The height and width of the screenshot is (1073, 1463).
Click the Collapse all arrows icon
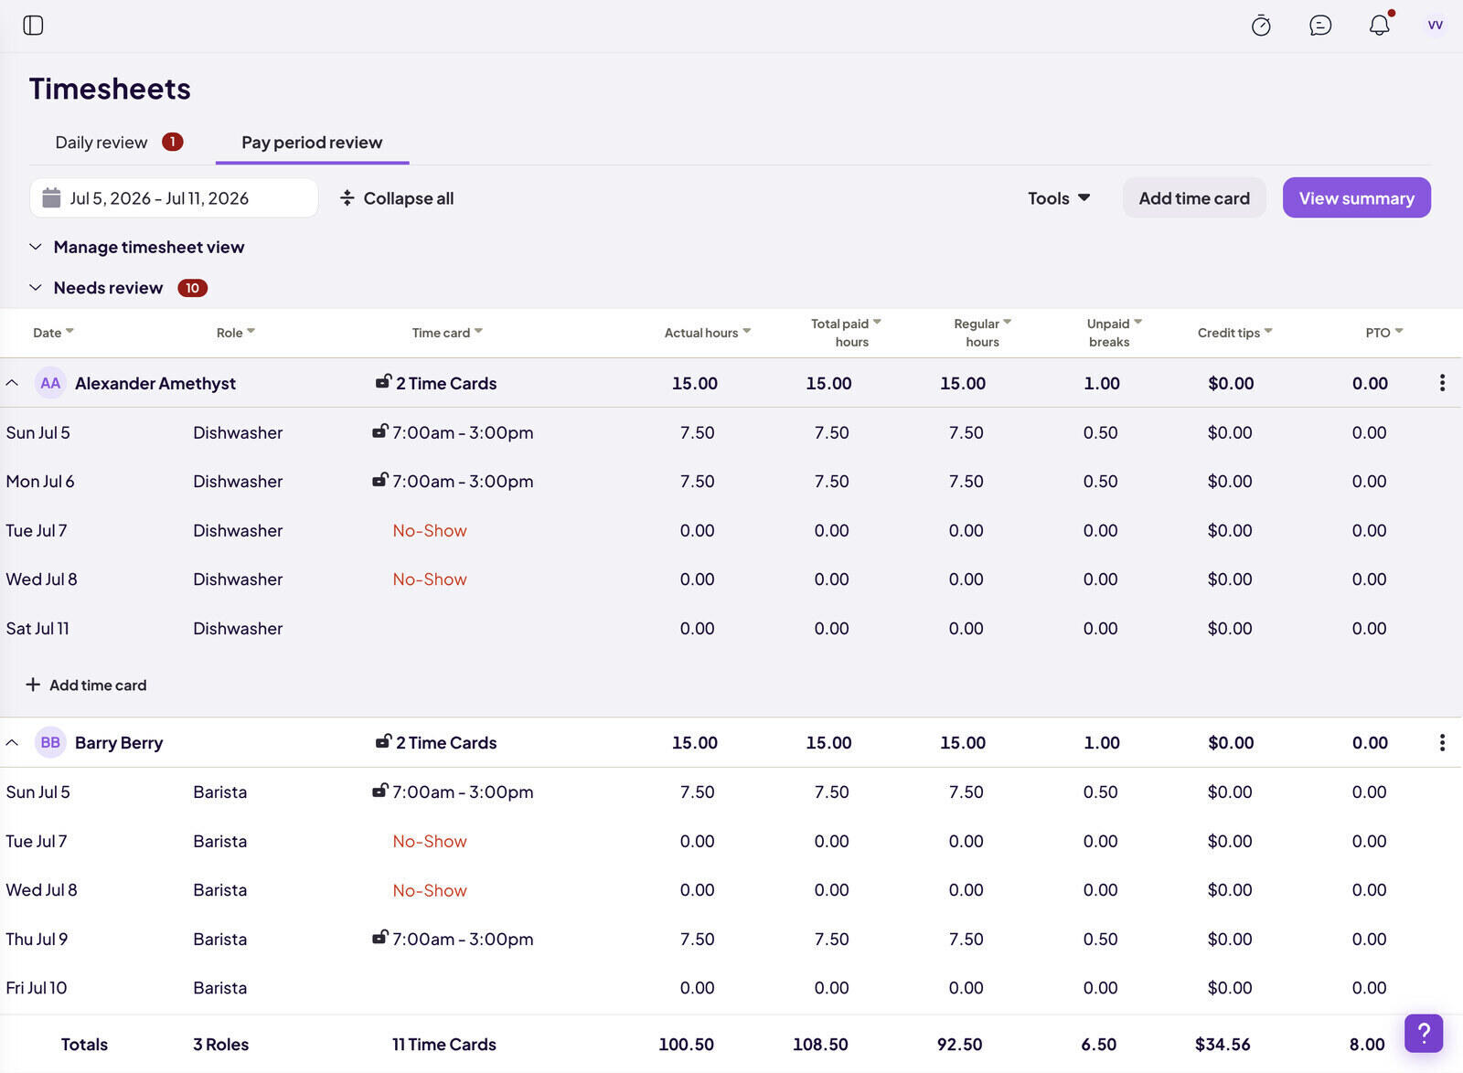347,198
